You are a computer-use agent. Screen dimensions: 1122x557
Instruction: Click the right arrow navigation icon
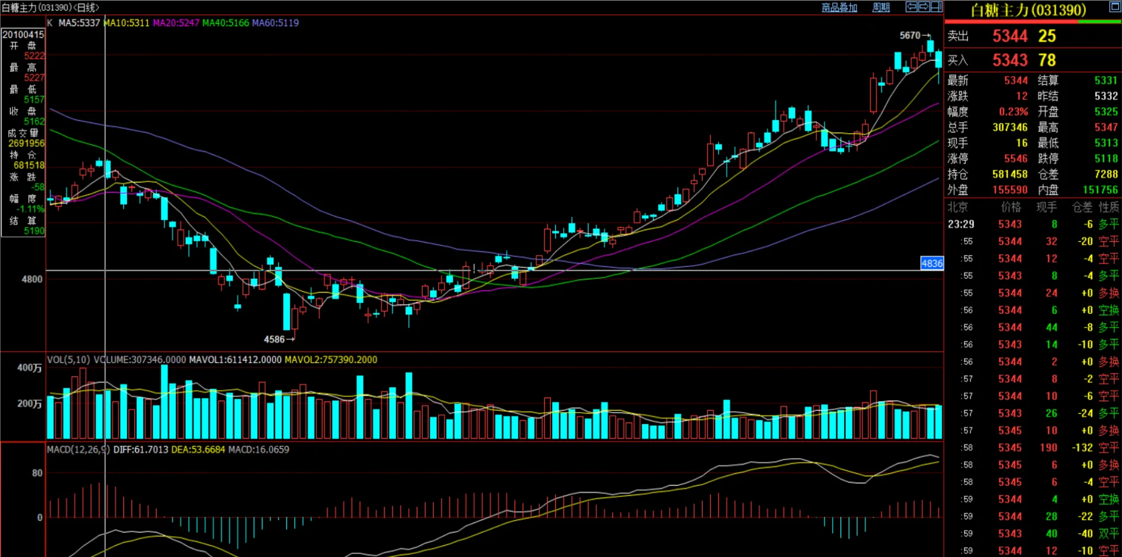point(924,7)
